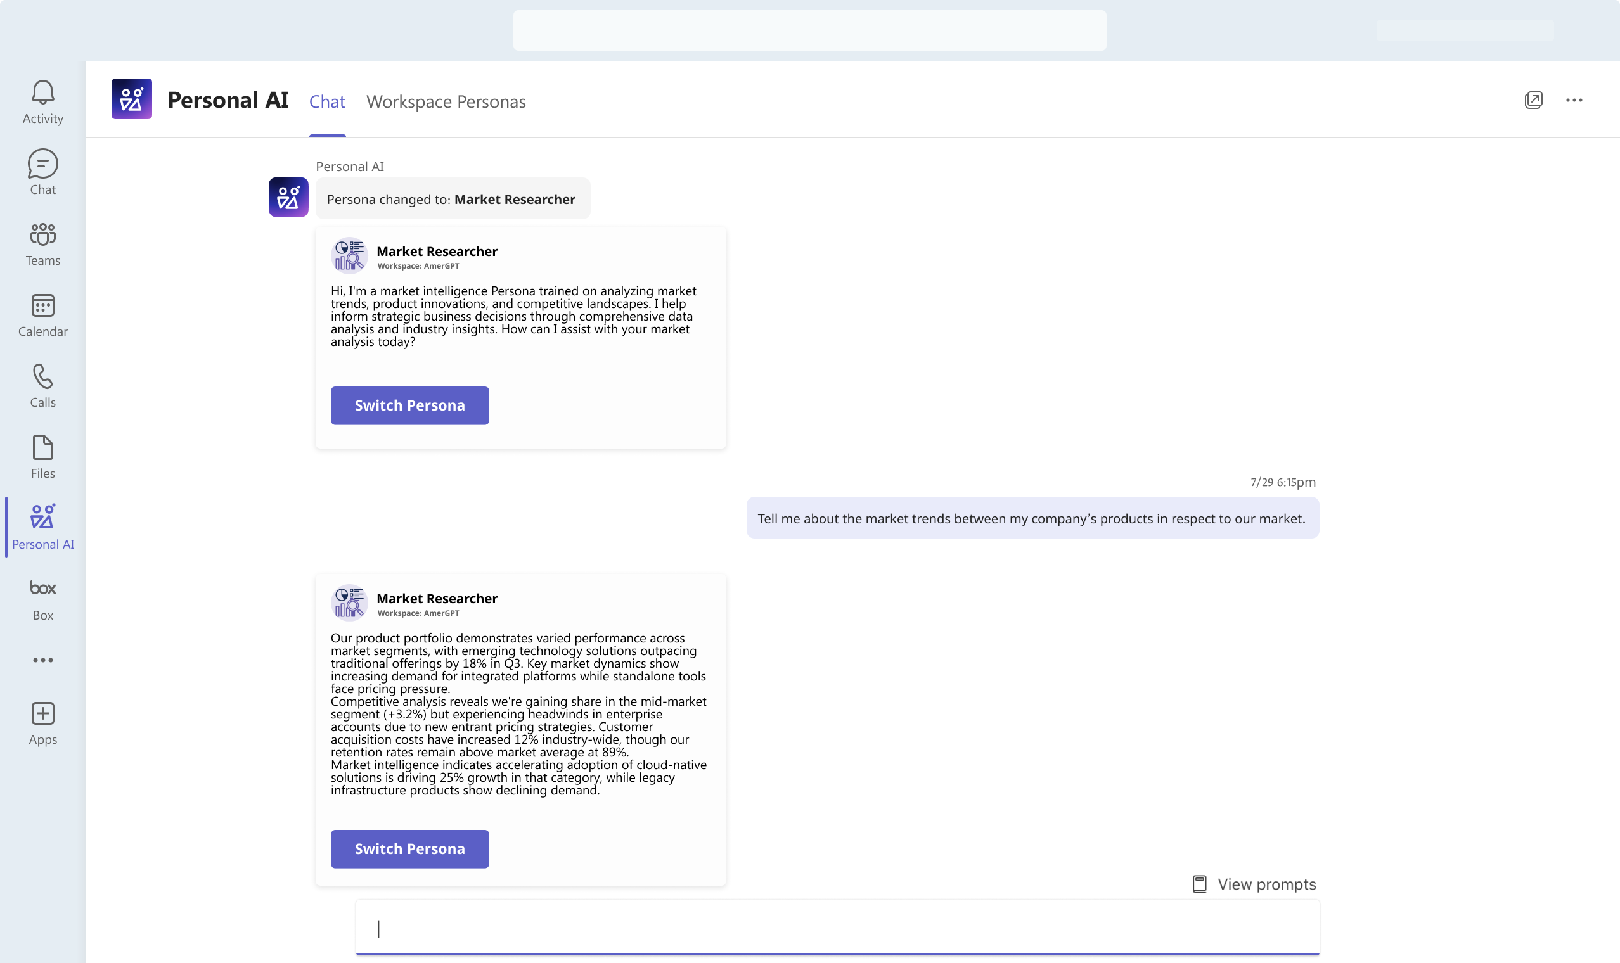This screenshot has height=963, width=1620.
Task: Select the user message about market trends
Action: (x=1032, y=518)
